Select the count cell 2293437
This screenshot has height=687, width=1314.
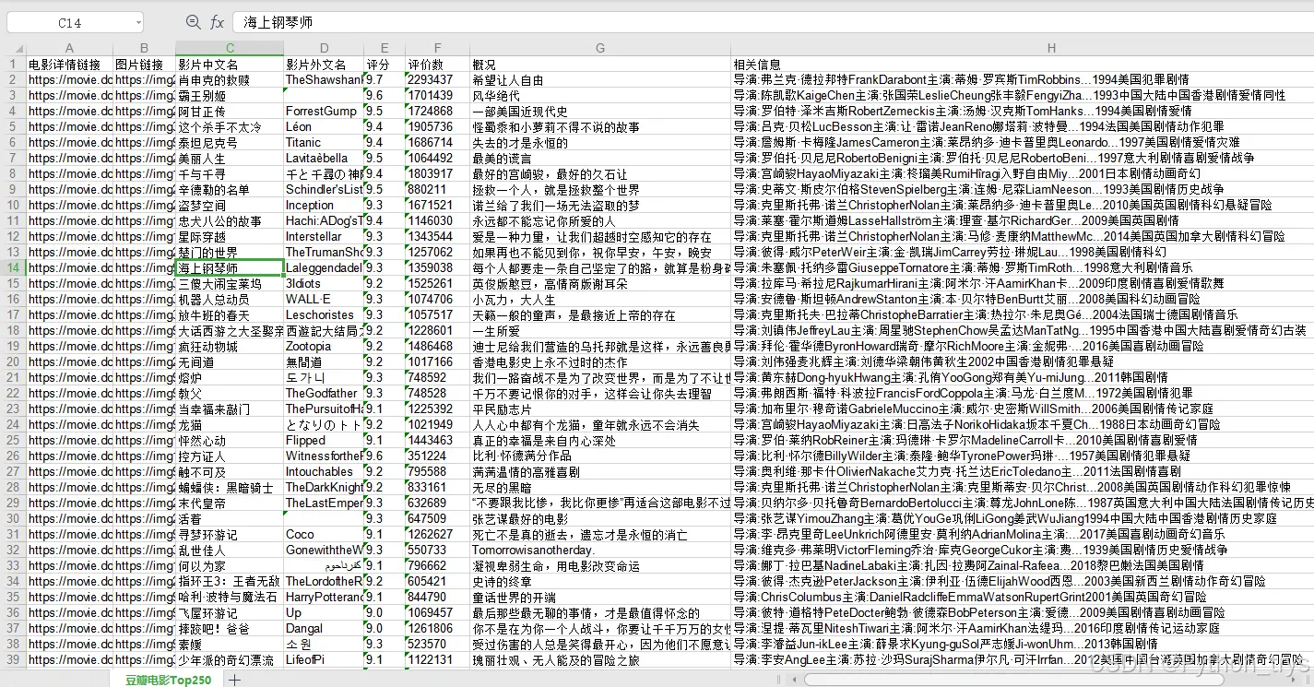(x=437, y=80)
